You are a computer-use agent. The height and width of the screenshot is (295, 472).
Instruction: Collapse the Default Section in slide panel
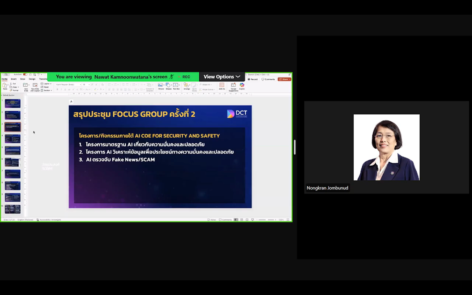click(x=1, y=96)
